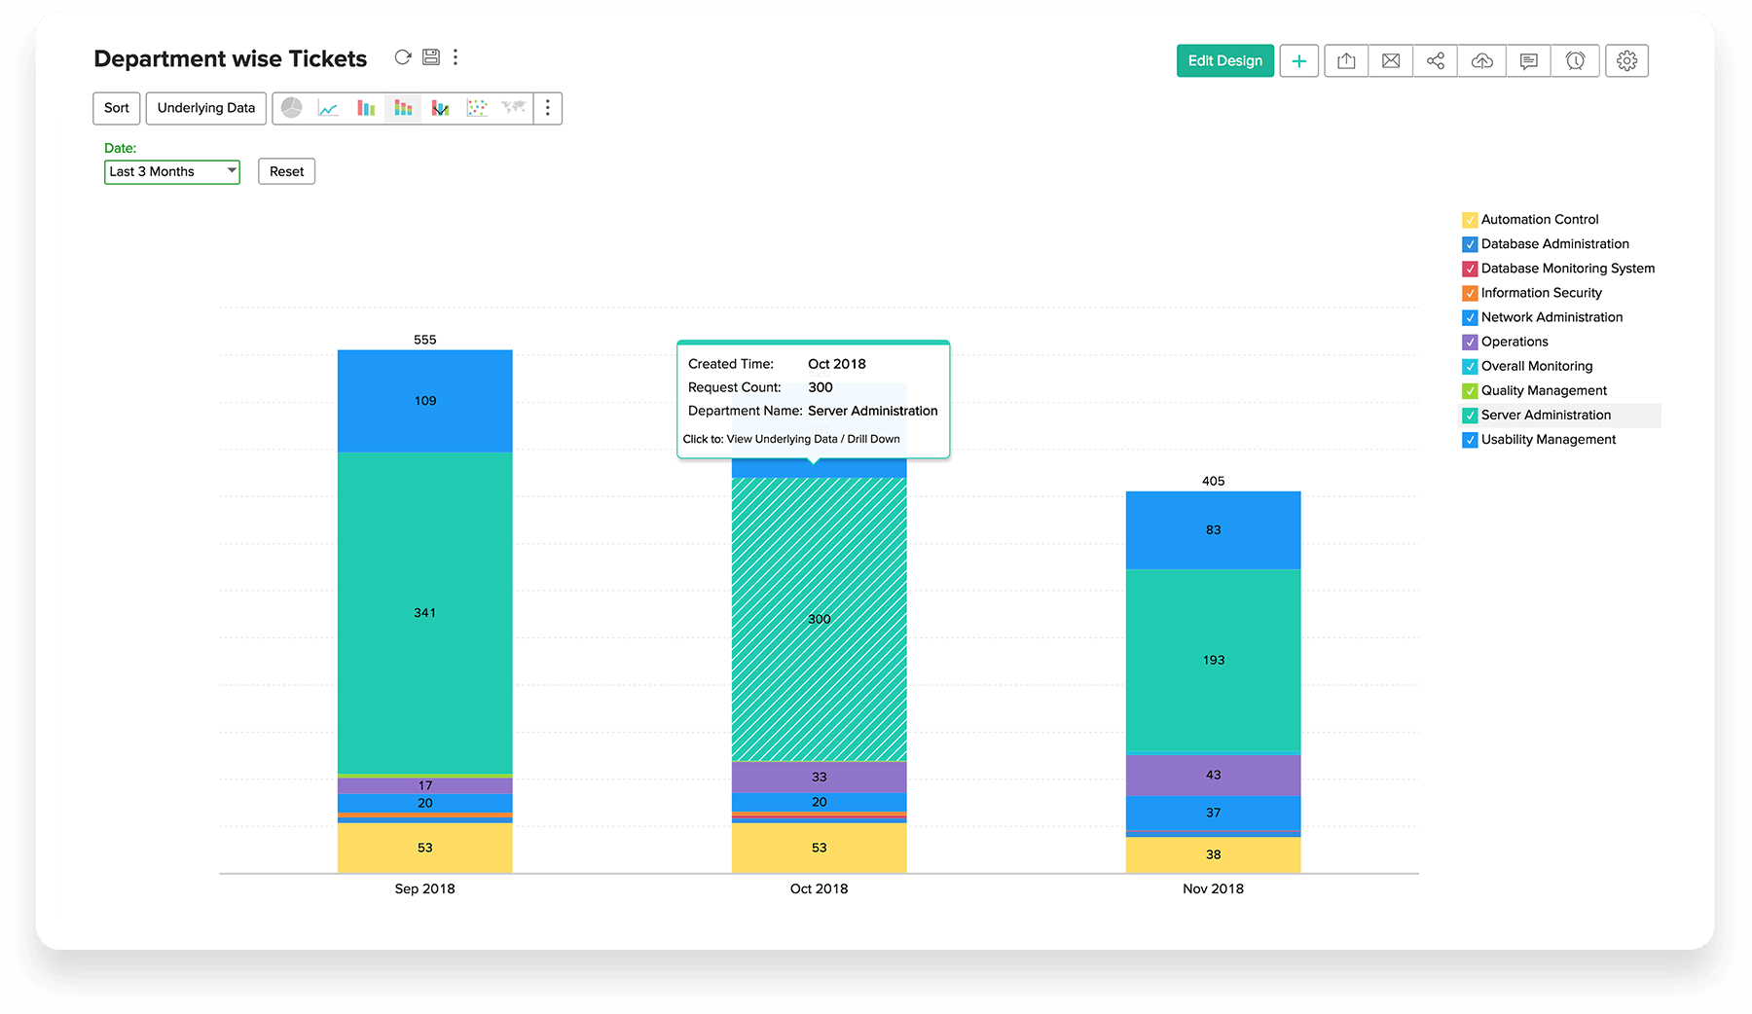1752x1014 pixels.
Task: Click the refresh icon beside the title
Action: [402, 57]
